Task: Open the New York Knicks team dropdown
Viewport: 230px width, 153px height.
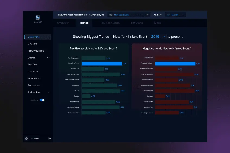Action: coord(129,15)
